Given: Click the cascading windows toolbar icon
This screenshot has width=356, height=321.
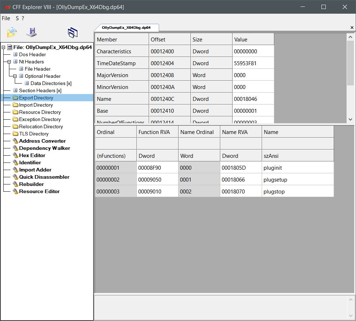Looking at the screenshot, I should coord(73,33).
